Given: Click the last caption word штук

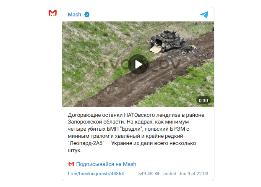Looking at the screenshot, I should pyautogui.click(x=75, y=150).
